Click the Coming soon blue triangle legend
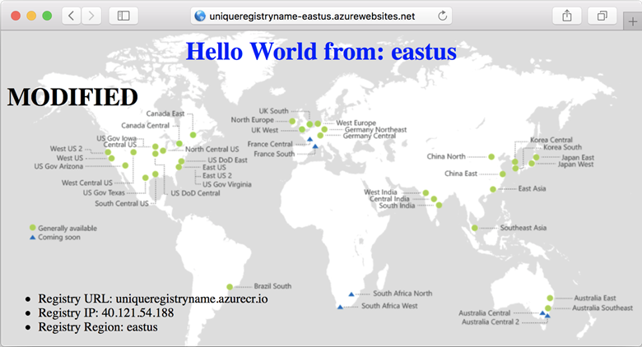This screenshot has width=642, height=347. click(x=33, y=238)
